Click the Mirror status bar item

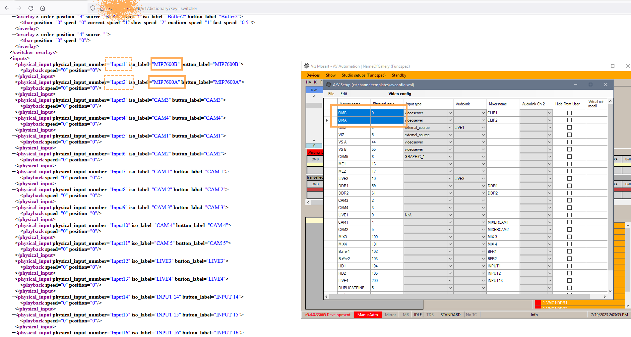click(x=390, y=315)
